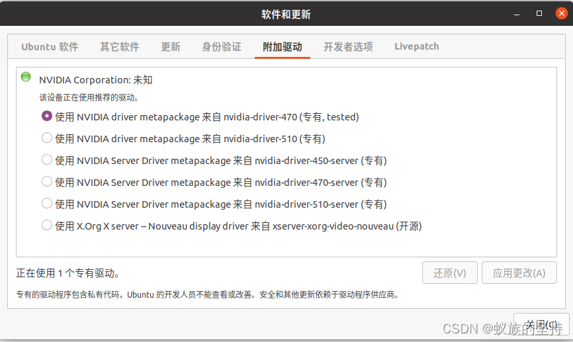
Task: Open the Livepatch tab
Action: tap(417, 47)
